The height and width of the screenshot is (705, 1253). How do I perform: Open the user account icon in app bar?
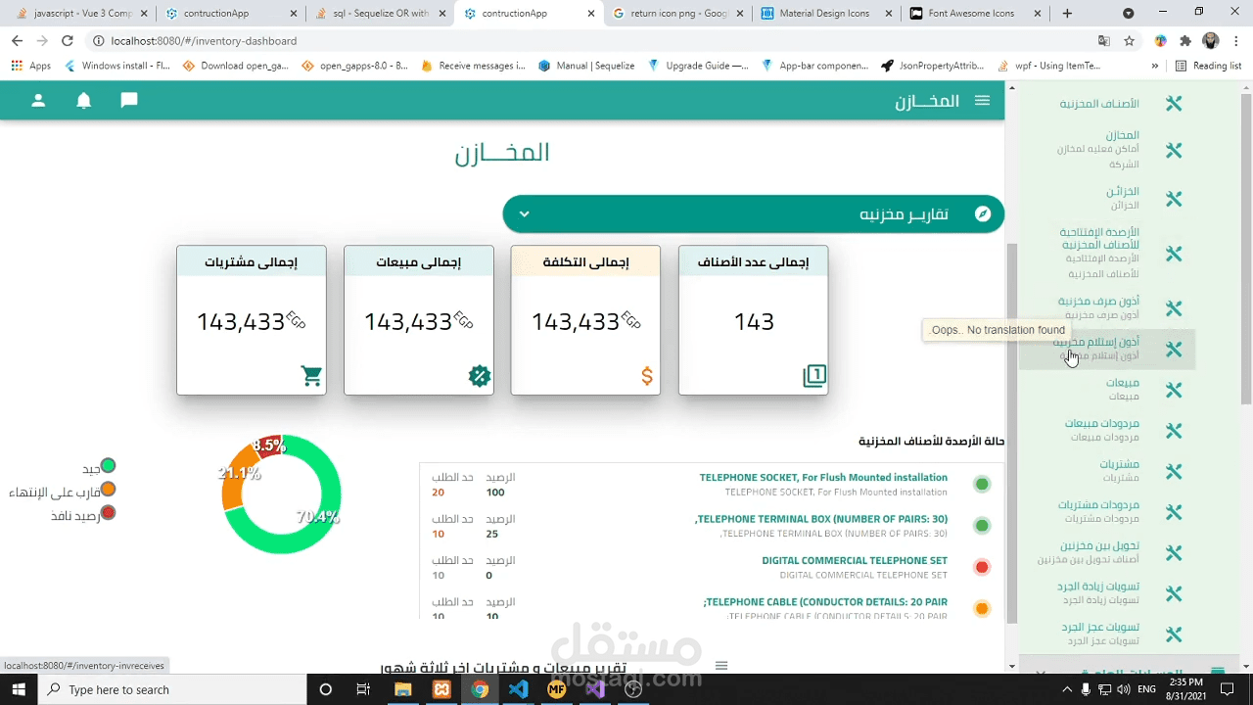click(x=38, y=101)
